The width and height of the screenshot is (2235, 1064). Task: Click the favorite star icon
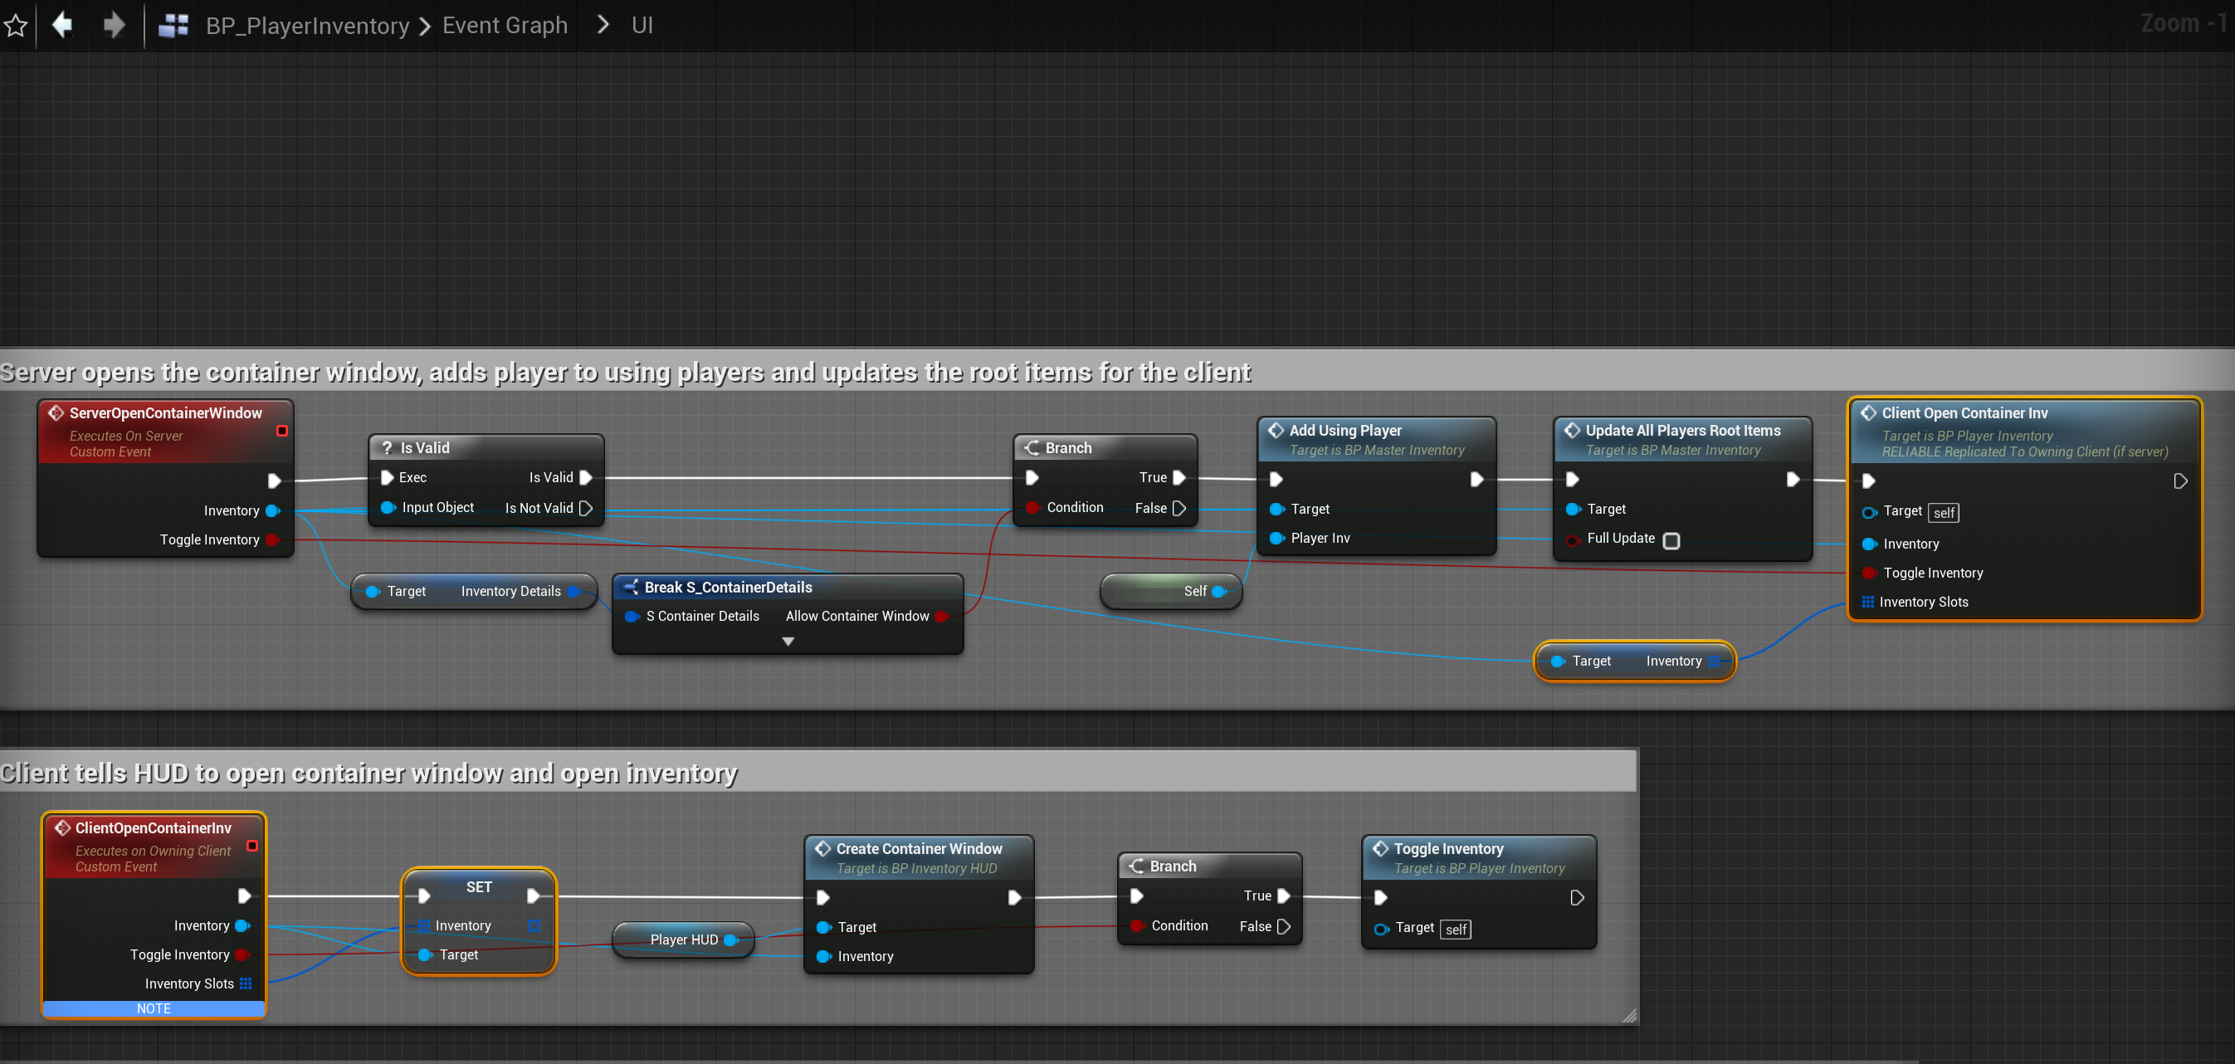[16, 25]
